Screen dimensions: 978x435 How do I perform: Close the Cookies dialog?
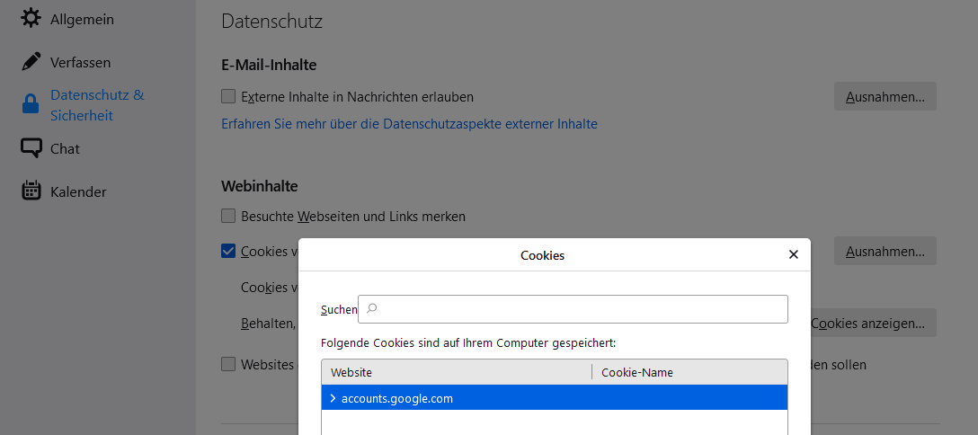pos(794,254)
